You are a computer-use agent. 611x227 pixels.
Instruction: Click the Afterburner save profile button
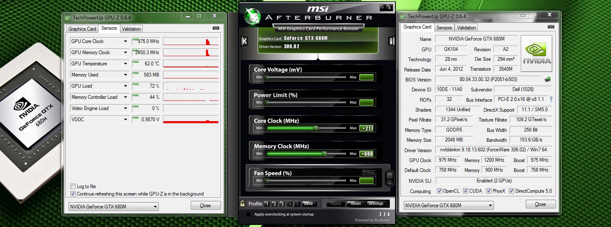point(308,203)
